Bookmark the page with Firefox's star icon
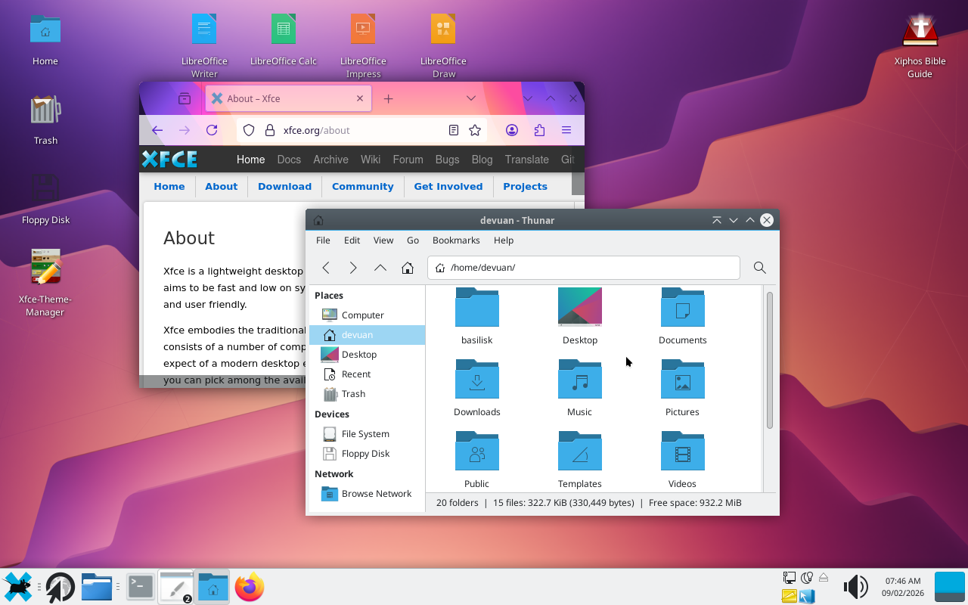Viewport: 968px width, 605px height. pyautogui.click(x=475, y=130)
